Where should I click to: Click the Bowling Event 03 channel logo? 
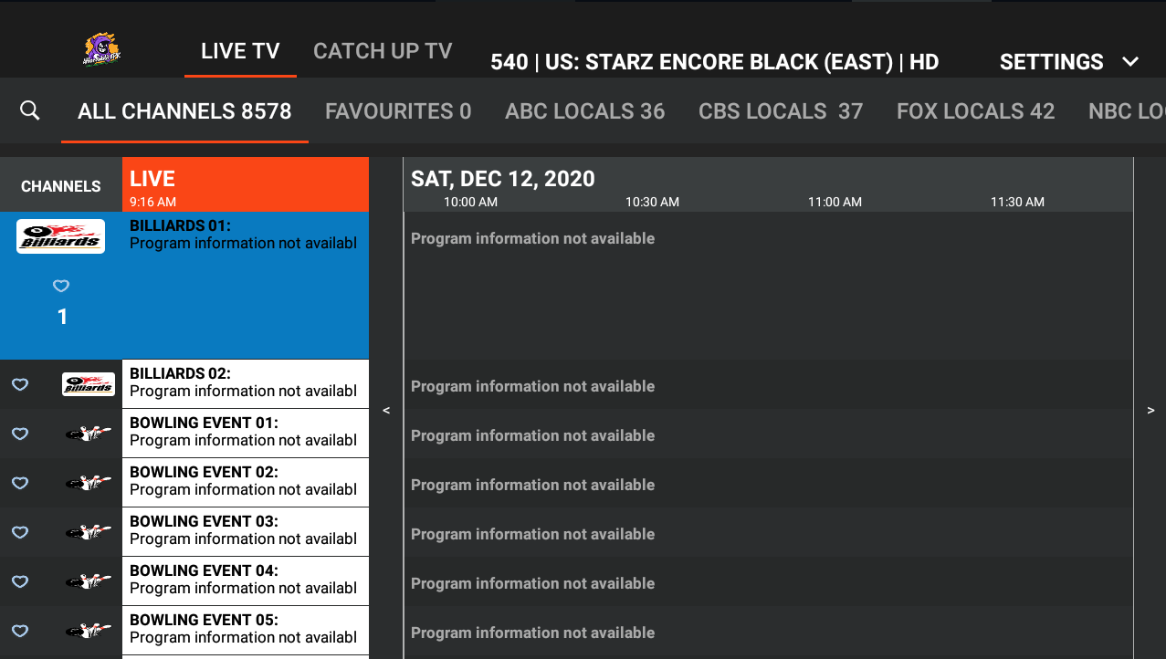point(89,532)
